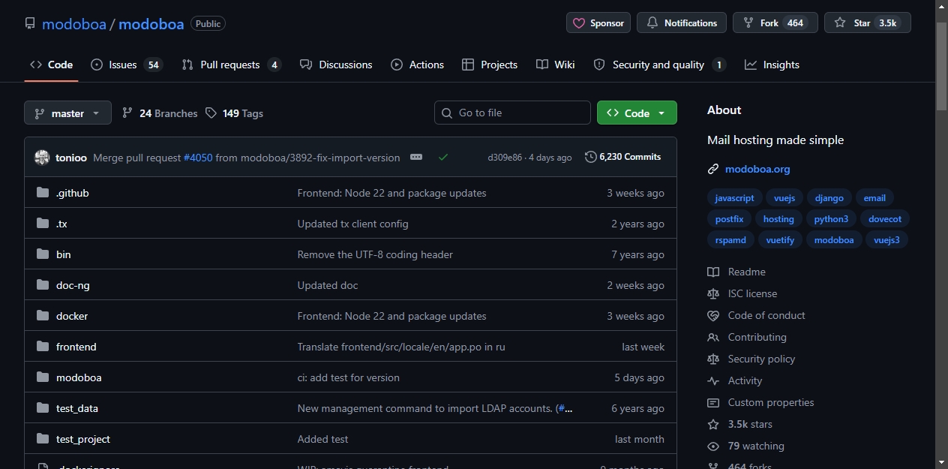This screenshot has width=948, height=469.
Task: Open the Actions tab
Action: 417,65
